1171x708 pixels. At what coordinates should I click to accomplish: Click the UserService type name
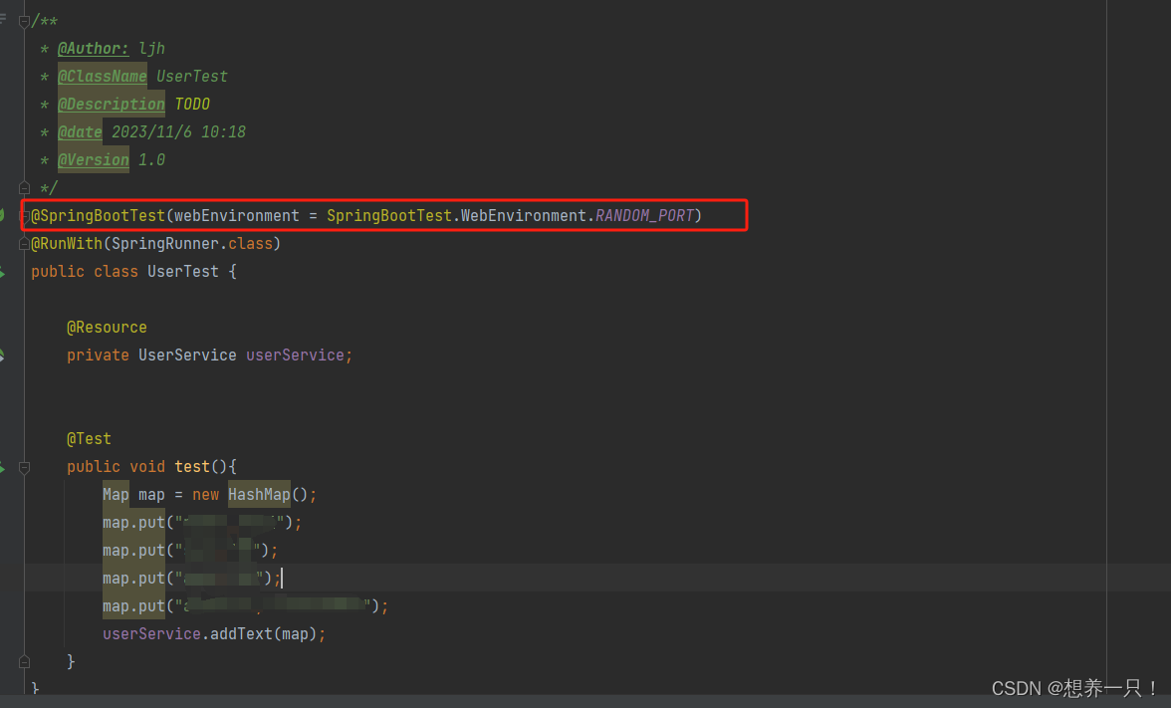[x=187, y=355]
